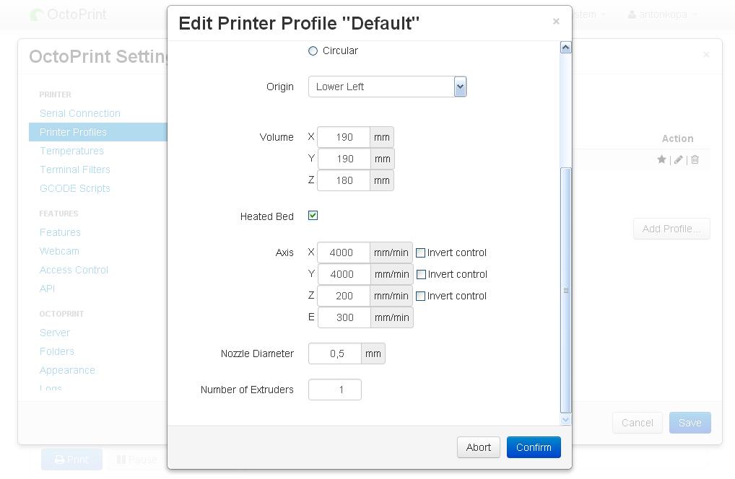Viewport: 735px width, 479px height.
Task: Click the Pause button behind dialog
Action: coord(136,460)
